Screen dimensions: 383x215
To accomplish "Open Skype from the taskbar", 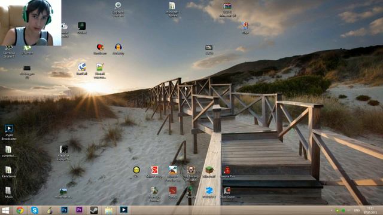I will tap(35, 210).
